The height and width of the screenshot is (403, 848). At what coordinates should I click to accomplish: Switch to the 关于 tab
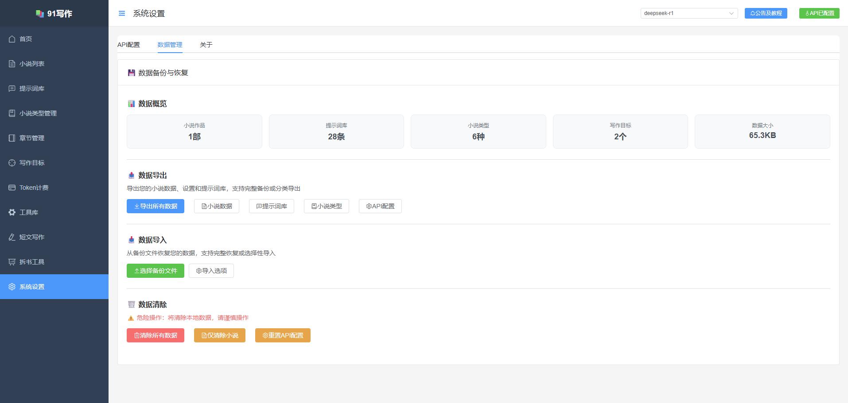point(206,45)
